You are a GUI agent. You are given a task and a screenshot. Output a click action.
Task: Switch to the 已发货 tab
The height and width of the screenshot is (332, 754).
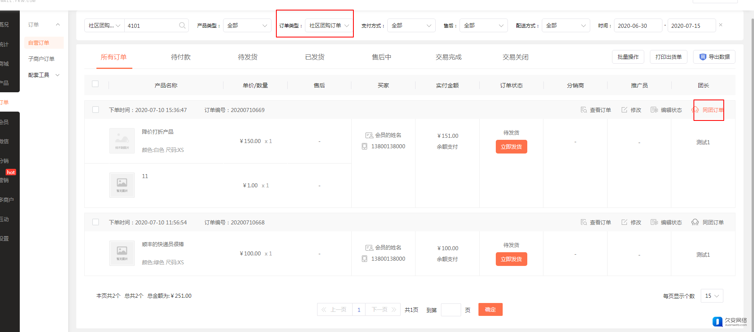[315, 57]
